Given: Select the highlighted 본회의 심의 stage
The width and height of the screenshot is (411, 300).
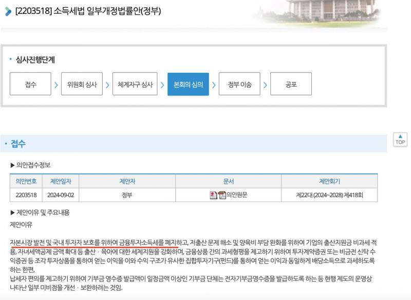Looking at the screenshot, I should [x=188, y=84].
